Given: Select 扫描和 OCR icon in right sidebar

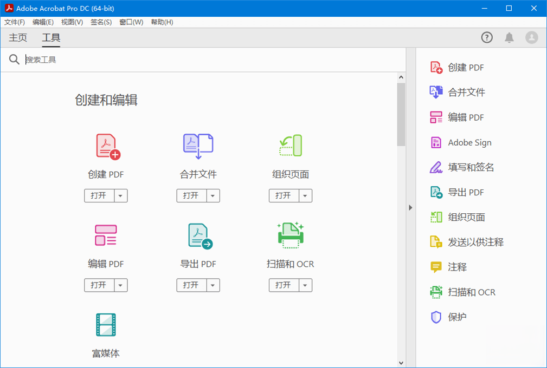Looking at the screenshot, I should (436, 292).
